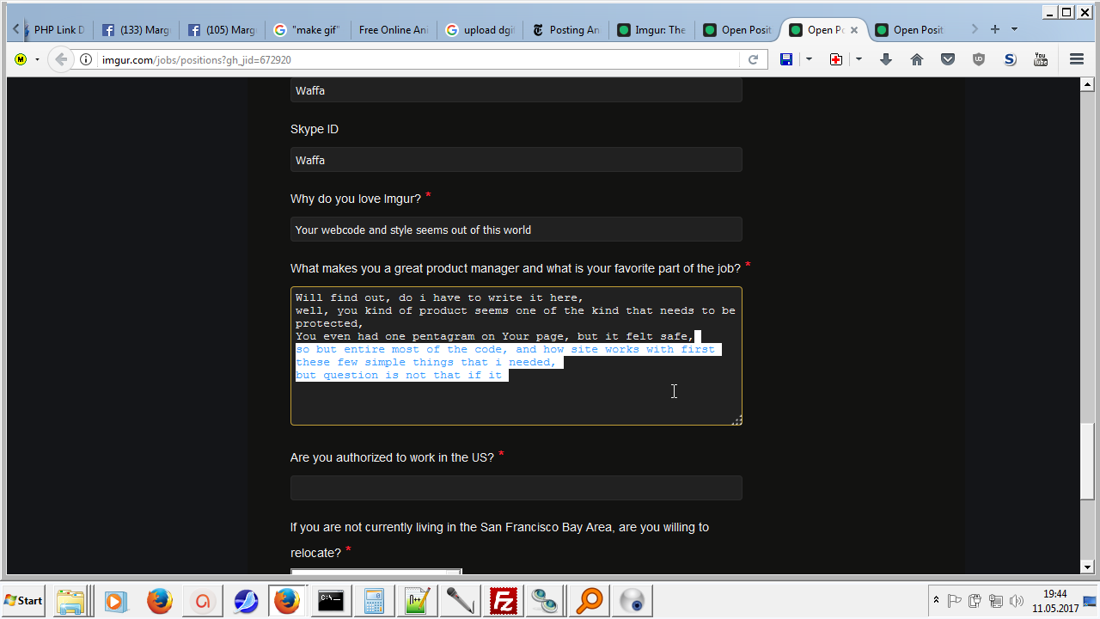
Task: Open the grey disc app taskbar icon
Action: [632, 600]
